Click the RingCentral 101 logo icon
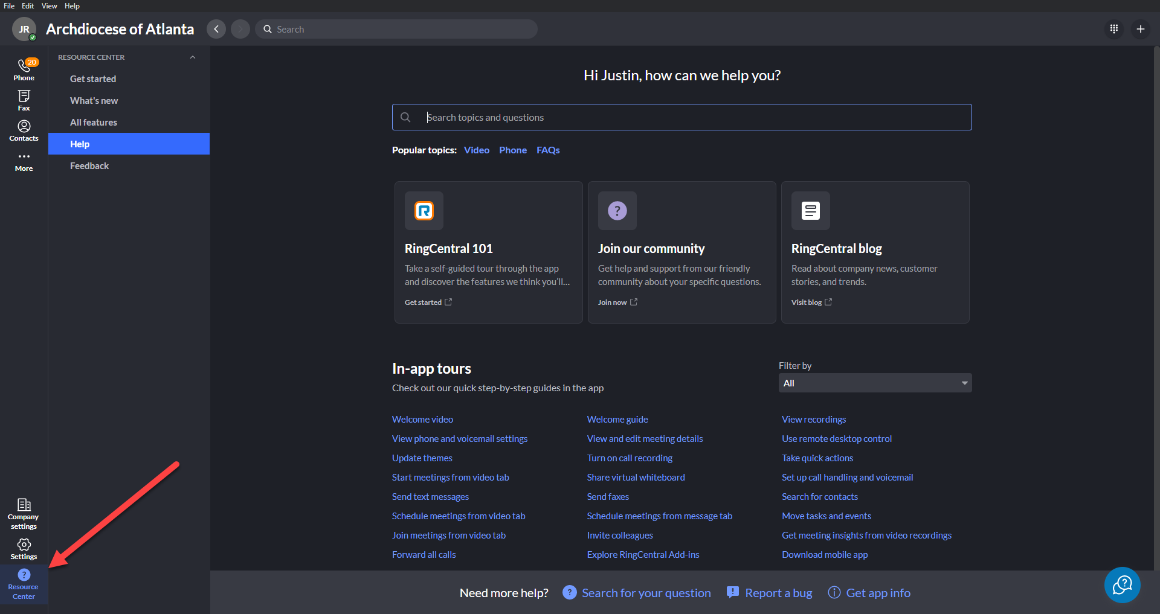Image resolution: width=1160 pixels, height=614 pixels. click(x=424, y=211)
